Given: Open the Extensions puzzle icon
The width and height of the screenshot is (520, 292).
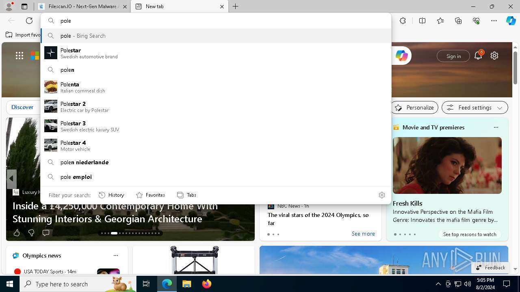Looking at the screenshot, I should coord(403,21).
